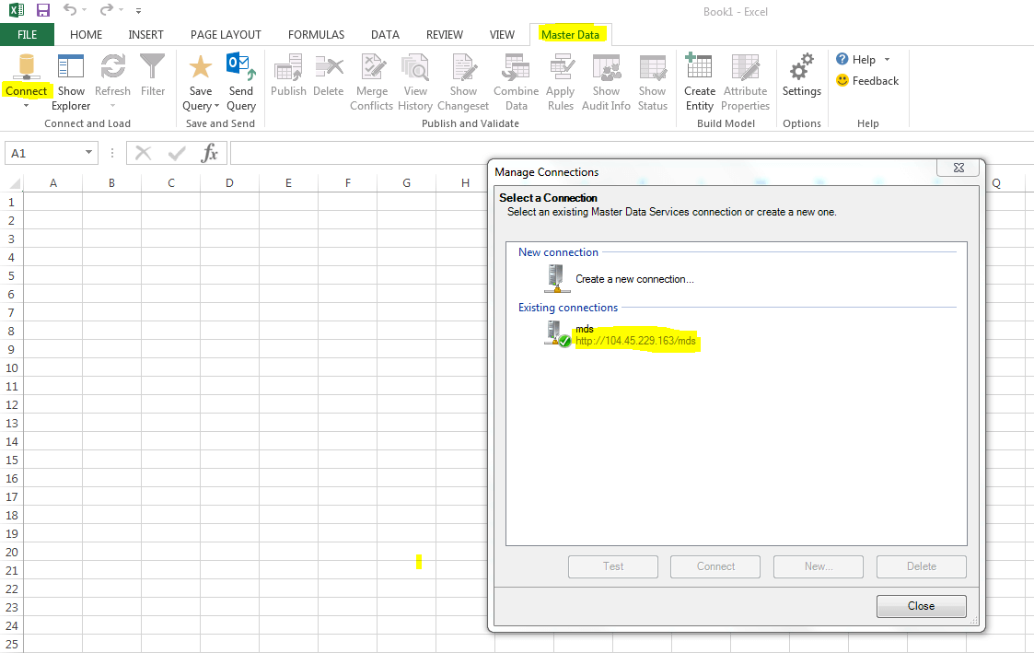
Task: Click the Delete ribbon icon
Action: [329, 66]
